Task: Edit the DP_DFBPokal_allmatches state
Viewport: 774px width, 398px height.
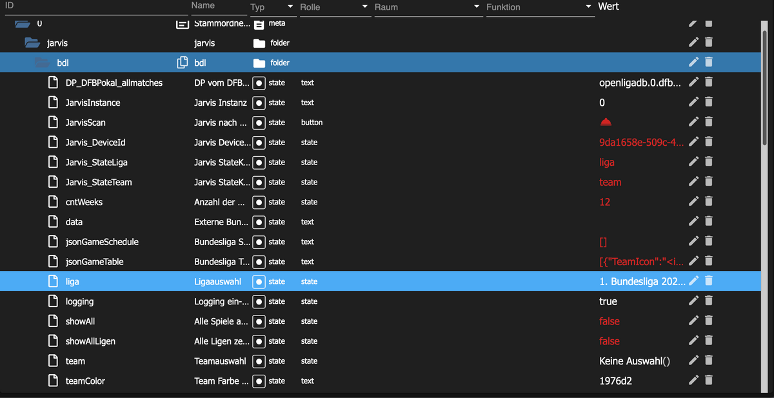Action: [693, 83]
